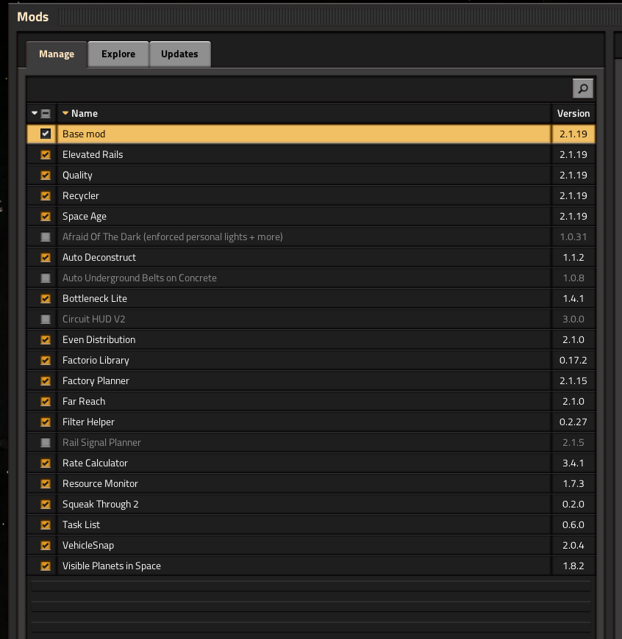Select the Rate Calculator mod name

coord(95,463)
